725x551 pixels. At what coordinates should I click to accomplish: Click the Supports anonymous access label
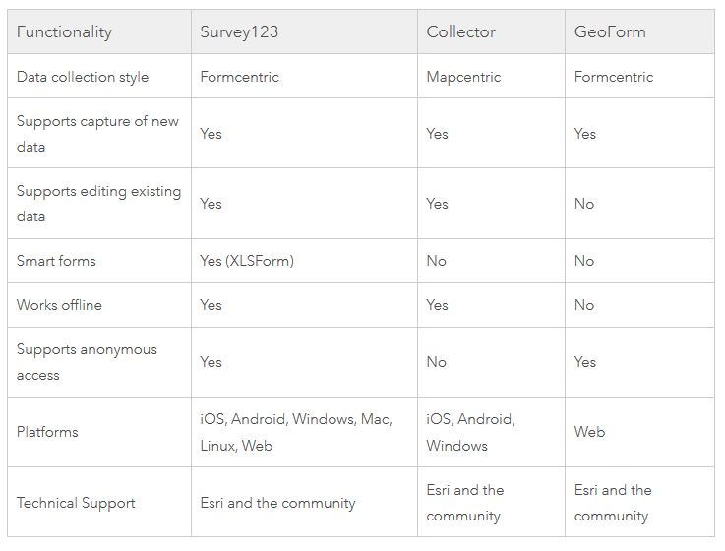pyautogui.click(x=87, y=362)
